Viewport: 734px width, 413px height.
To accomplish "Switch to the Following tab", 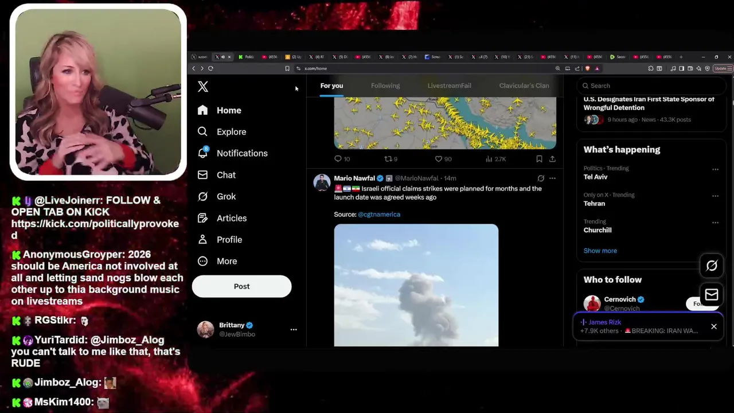I will tap(385, 85).
